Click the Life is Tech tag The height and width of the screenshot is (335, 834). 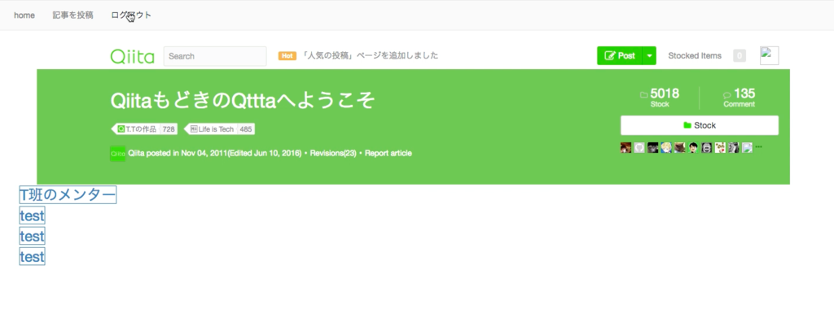tap(212, 129)
